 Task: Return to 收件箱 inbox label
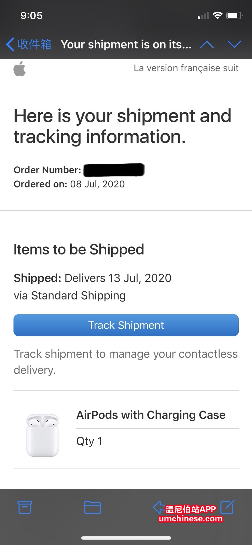[34, 44]
